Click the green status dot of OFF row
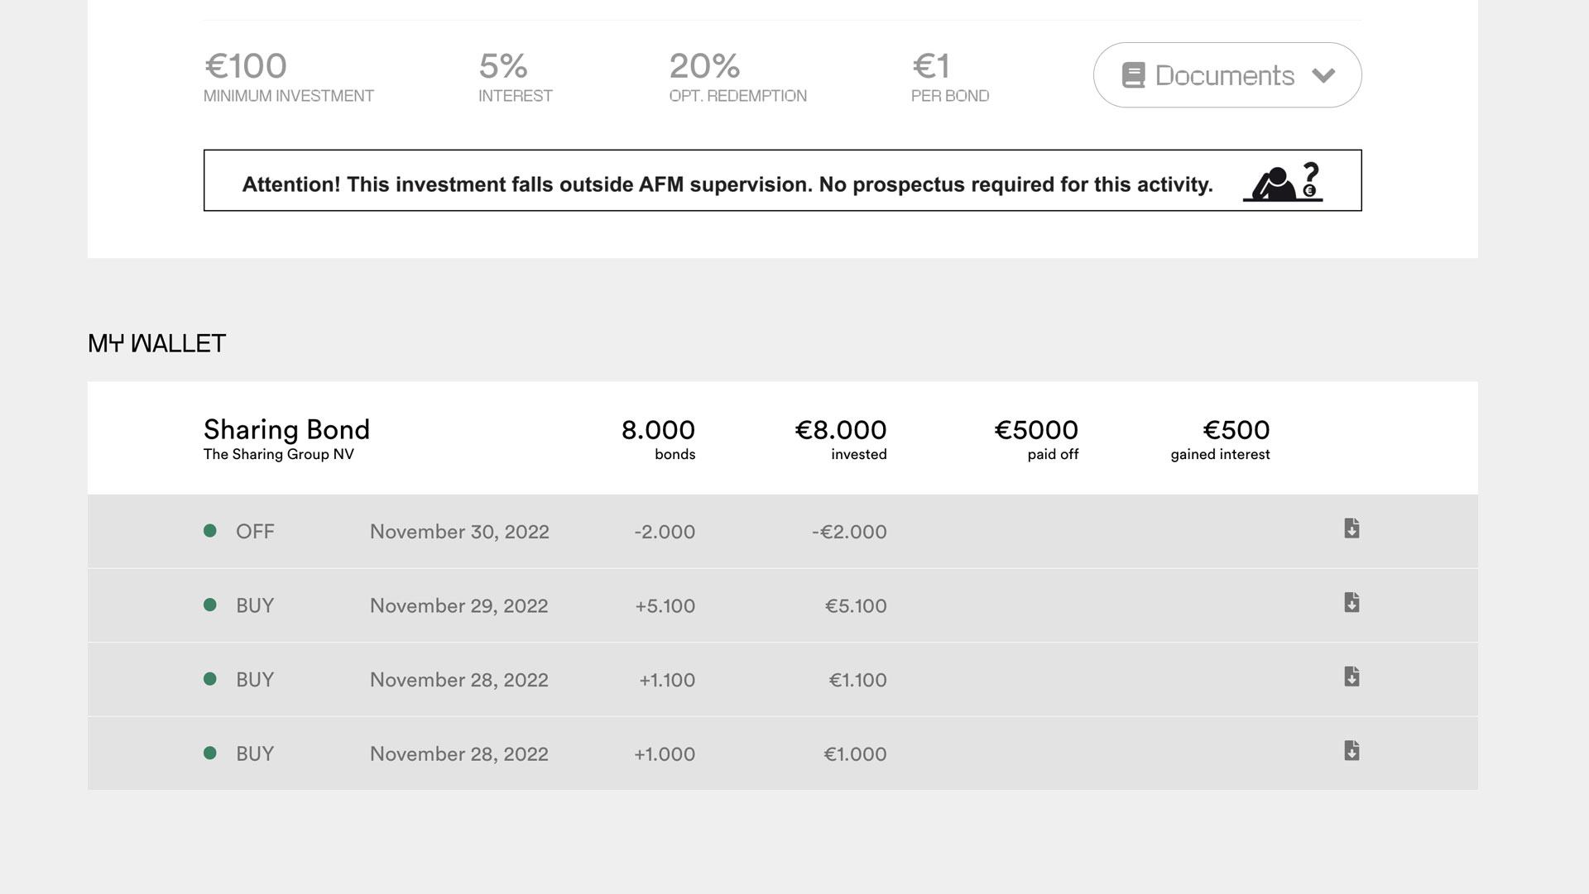The width and height of the screenshot is (1589, 894). coord(210,531)
